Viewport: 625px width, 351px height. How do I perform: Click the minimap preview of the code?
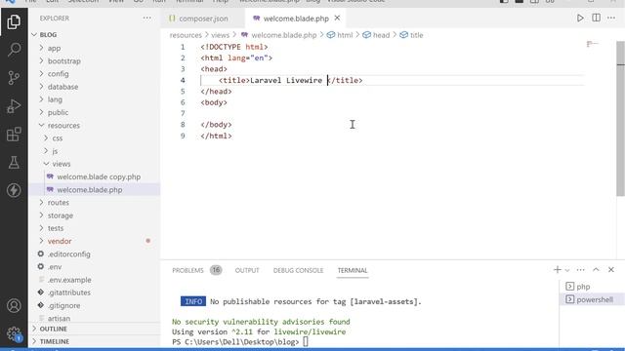(593, 44)
